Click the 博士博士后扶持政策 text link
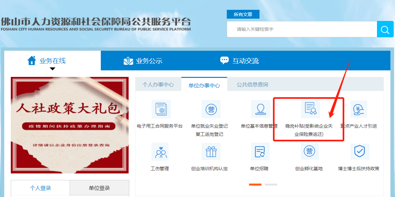This screenshot has width=395, height=197. click(x=359, y=169)
